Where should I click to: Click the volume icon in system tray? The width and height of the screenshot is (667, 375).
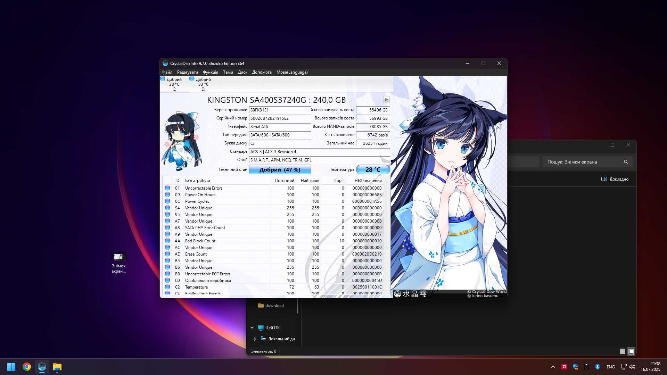coord(632,367)
